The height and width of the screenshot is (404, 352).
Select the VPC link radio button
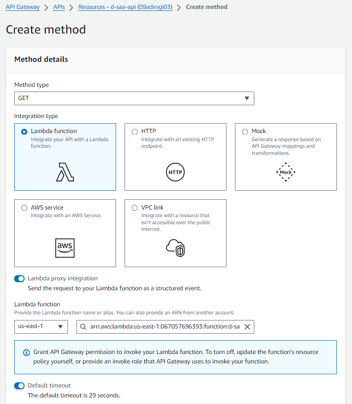(134, 208)
